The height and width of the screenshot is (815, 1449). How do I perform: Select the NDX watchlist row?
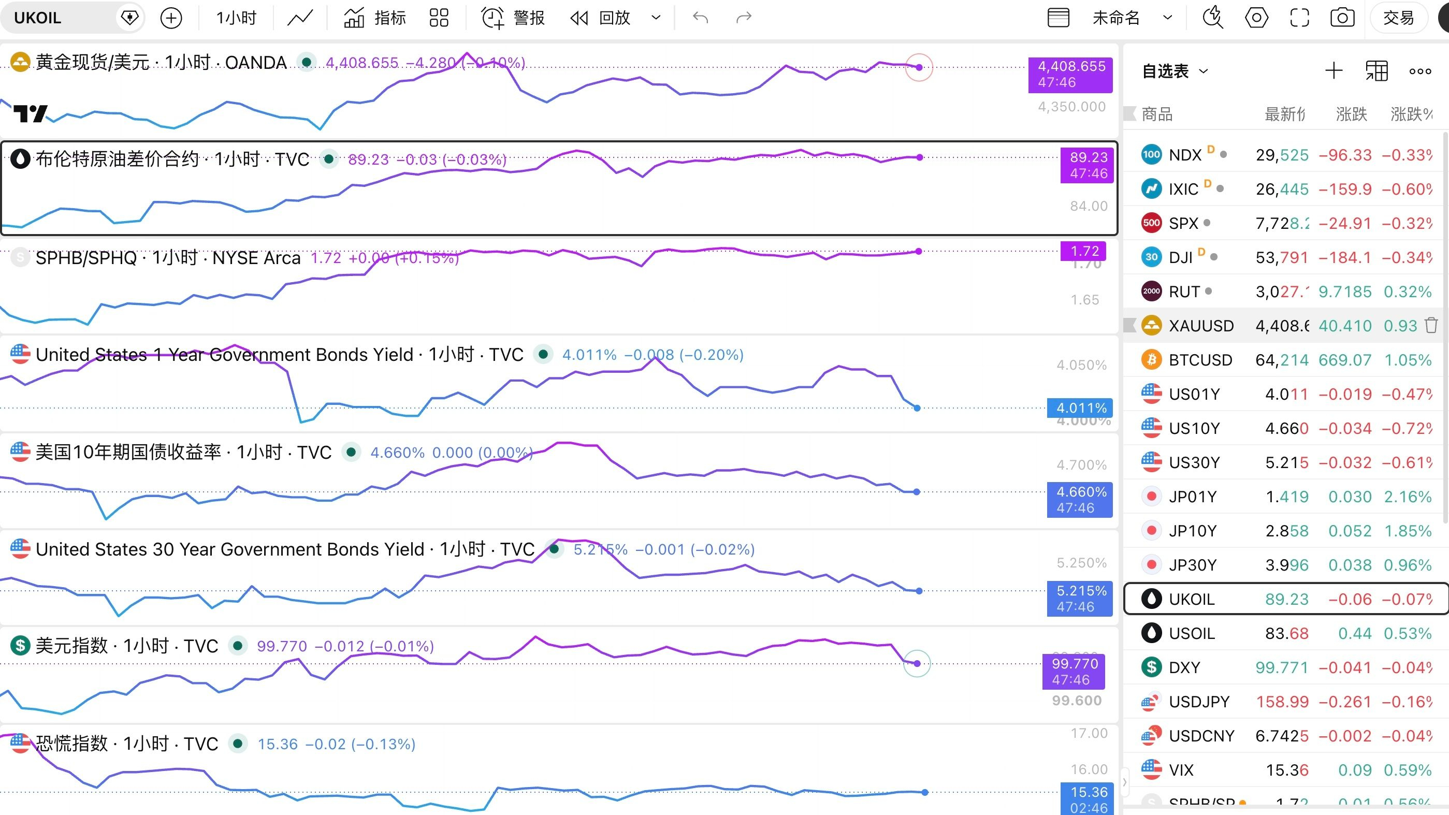[x=1284, y=155]
